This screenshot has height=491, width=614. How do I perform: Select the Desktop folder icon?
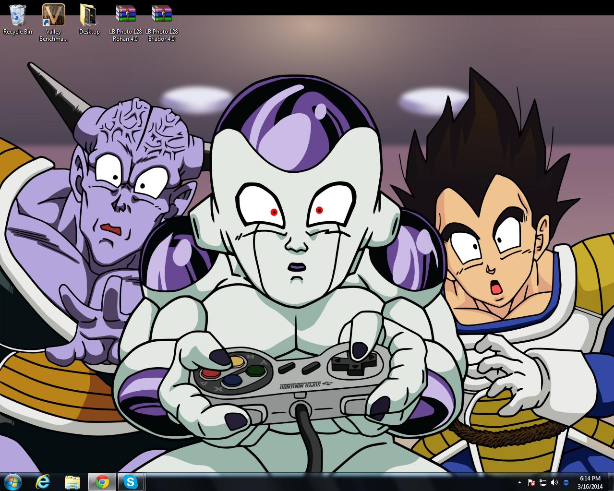[x=89, y=15]
